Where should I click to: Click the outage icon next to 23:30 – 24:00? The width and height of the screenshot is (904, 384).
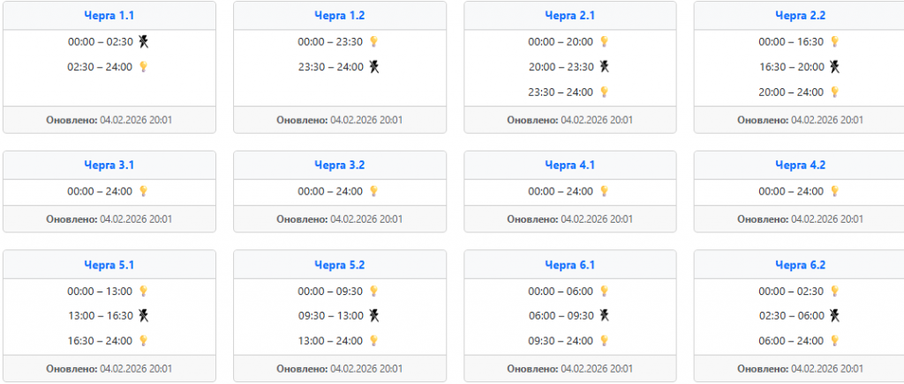click(x=374, y=66)
